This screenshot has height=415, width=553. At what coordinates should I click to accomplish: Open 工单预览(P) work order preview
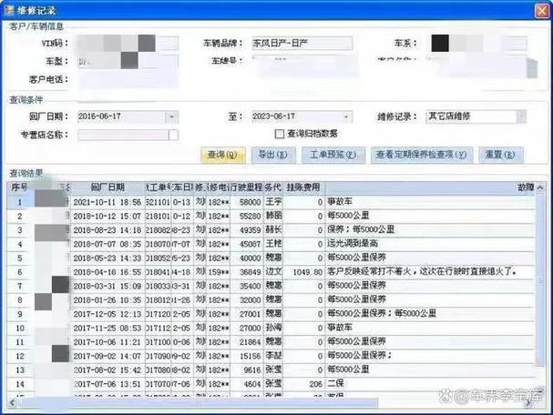pyautogui.click(x=333, y=155)
